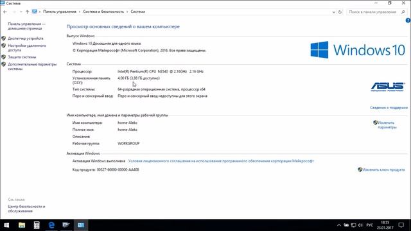This screenshot has height=231, width=411.
Task: Select 'Система' breadcrumb in address bar
Action: click(137, 12)
